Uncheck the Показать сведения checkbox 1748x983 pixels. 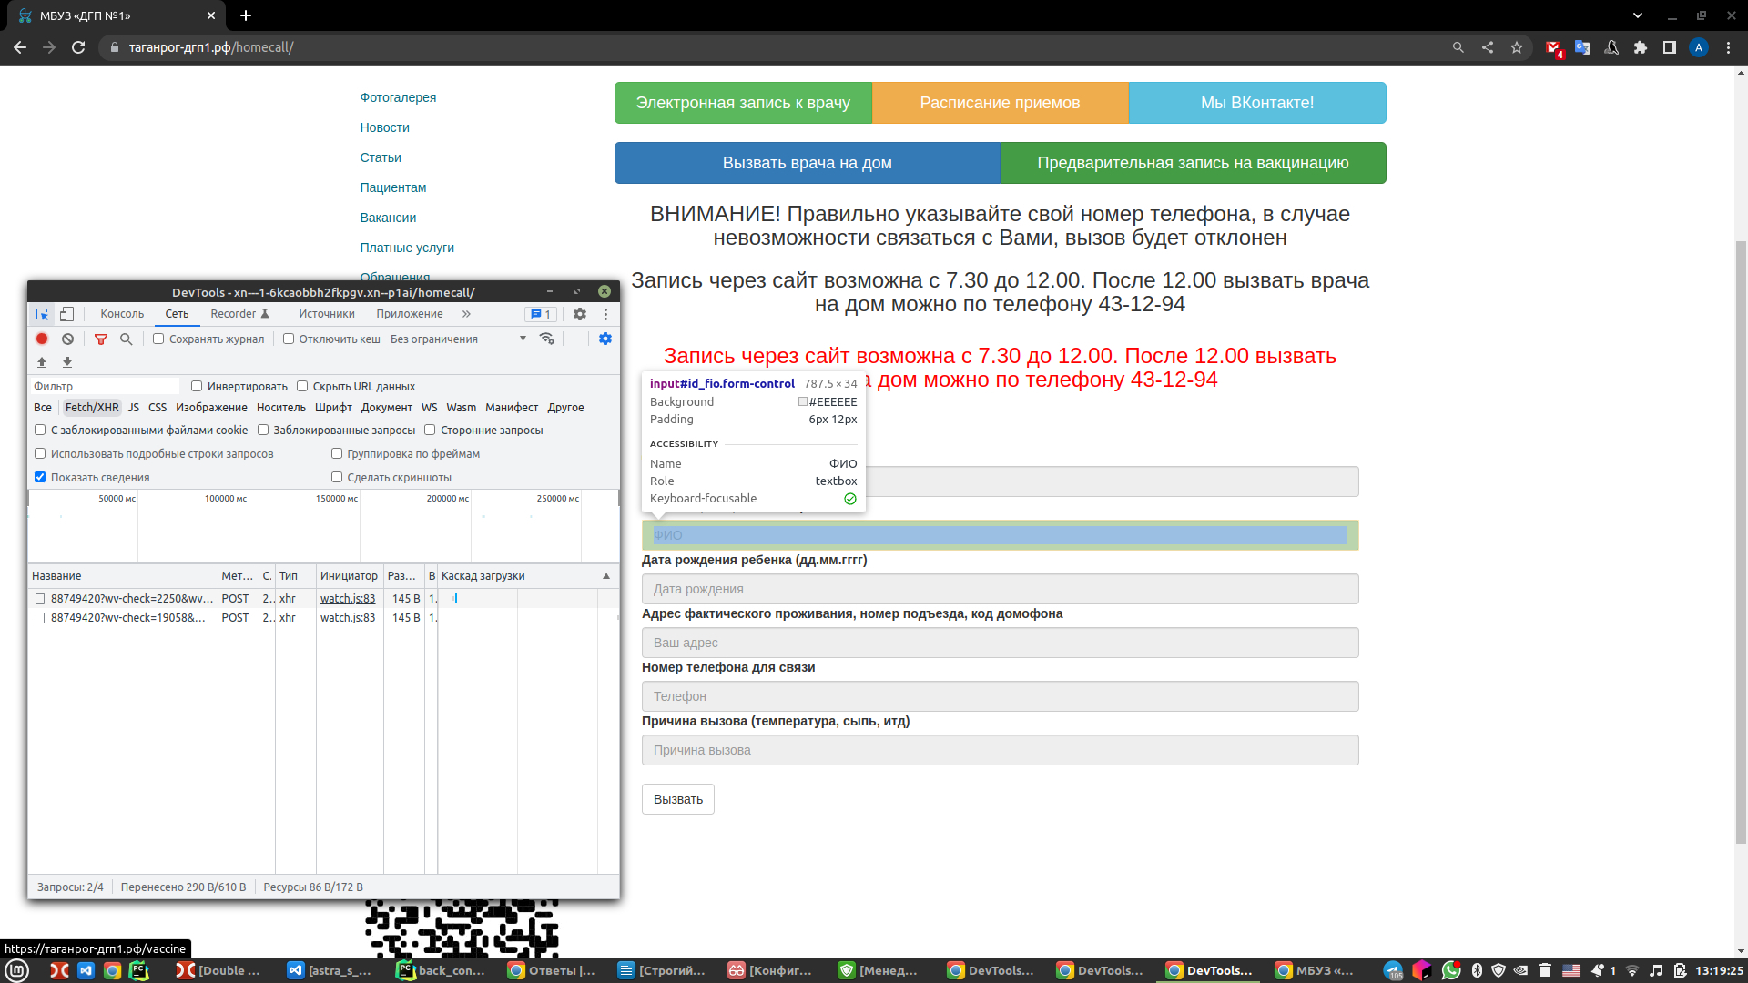(x=40, y=477)
